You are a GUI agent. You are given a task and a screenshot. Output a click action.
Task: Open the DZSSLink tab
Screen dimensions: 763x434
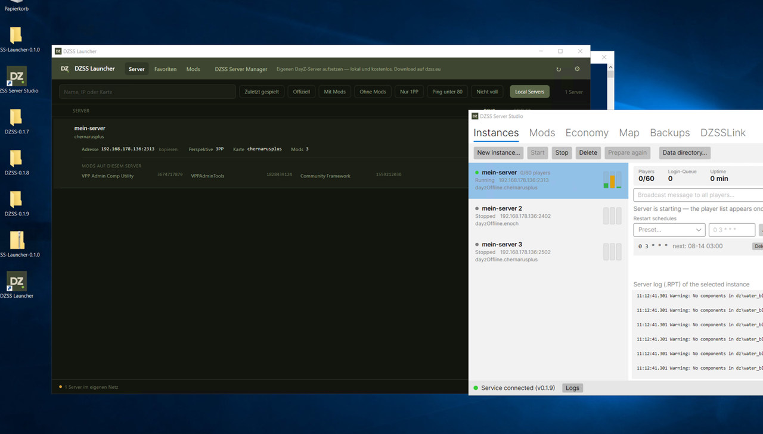tap(723, 133)
